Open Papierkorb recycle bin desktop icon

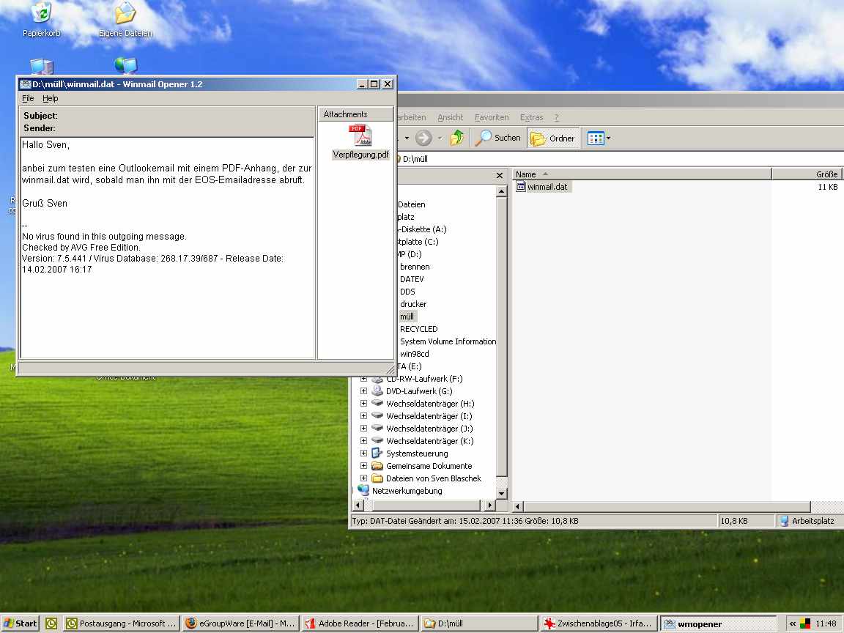tap(41, 14)
